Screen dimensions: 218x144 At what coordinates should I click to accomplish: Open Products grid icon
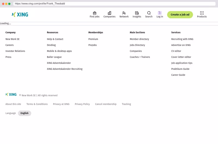[x=202, y=13]
